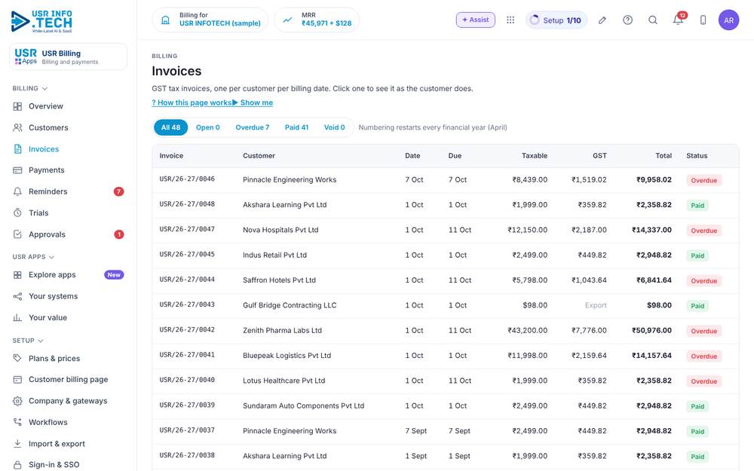Click the Your value chart icon
The height and width of the screenshot is (471, 754).
17,317
